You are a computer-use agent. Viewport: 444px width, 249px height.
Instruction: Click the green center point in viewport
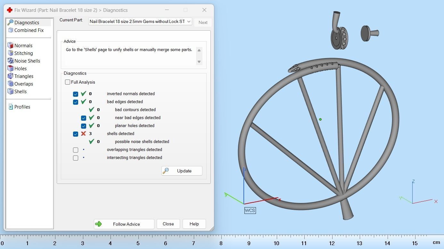click(320, 119)
